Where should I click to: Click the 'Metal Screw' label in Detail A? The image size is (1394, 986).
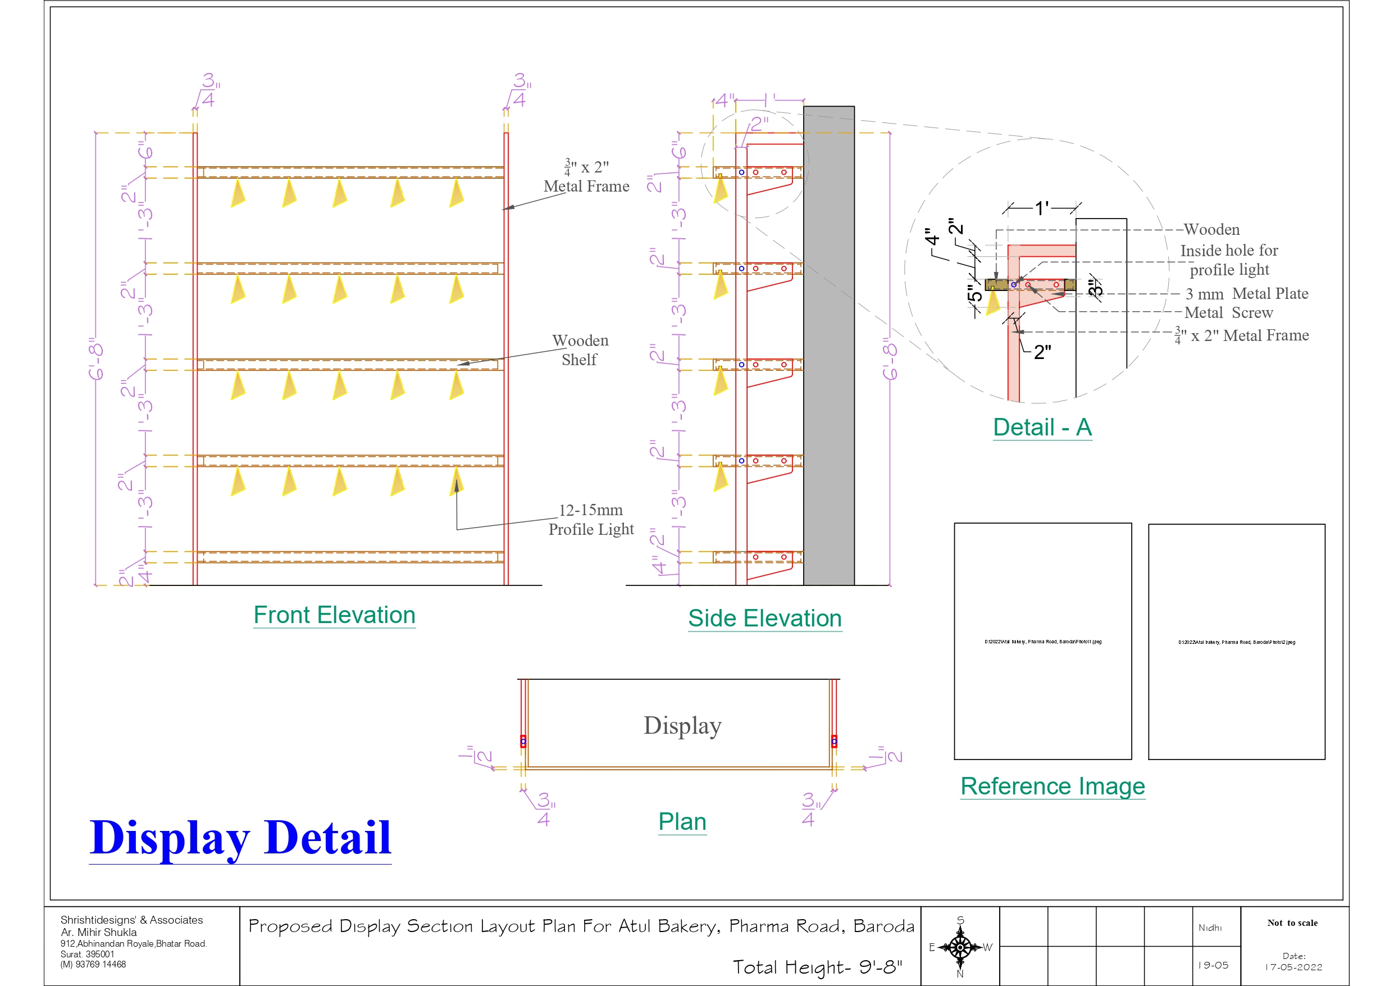(1228, 313)
